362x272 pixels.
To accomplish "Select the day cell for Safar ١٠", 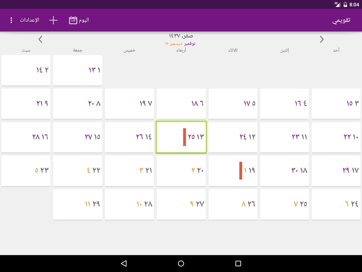I will [x=336, y=137].
